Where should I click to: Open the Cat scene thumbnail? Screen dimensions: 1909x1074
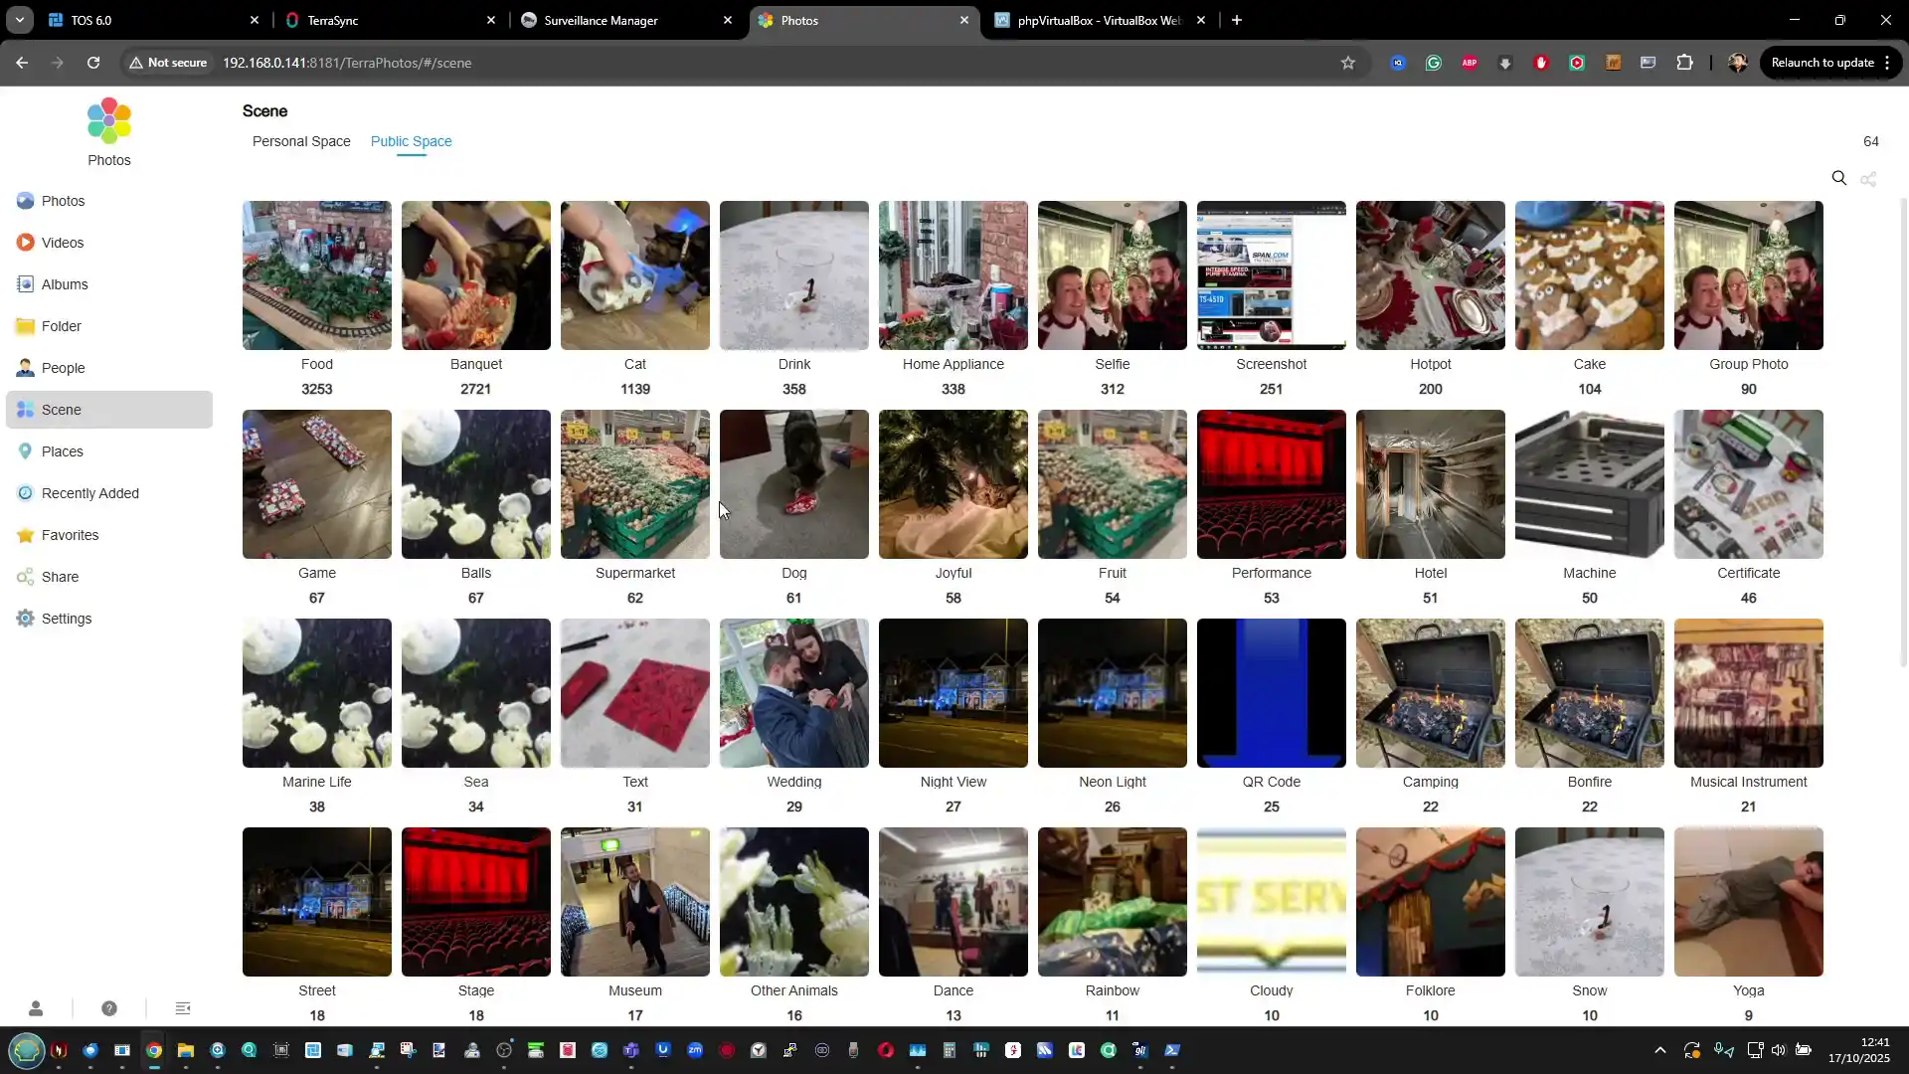click(634, 275)
